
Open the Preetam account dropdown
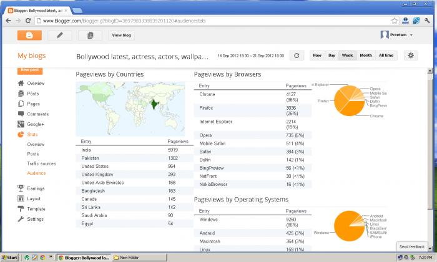(396, 35)
